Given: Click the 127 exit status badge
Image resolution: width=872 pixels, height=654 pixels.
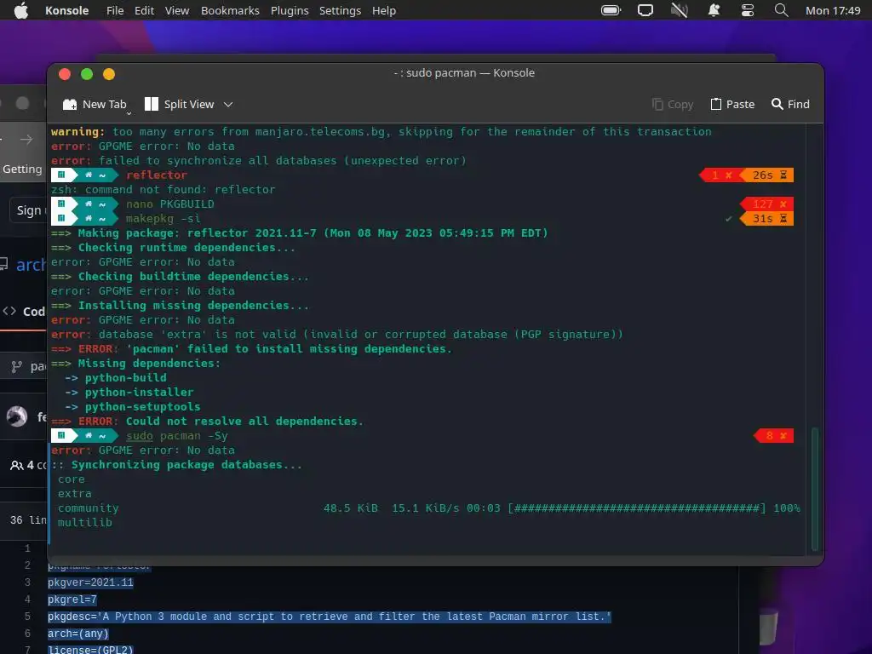Looking at the screenshot, I should tap(767, 204).
